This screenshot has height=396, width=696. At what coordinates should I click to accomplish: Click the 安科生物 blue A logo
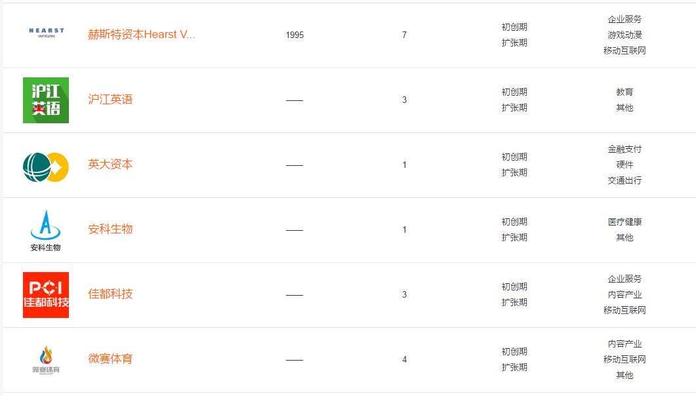click(46, 230)
